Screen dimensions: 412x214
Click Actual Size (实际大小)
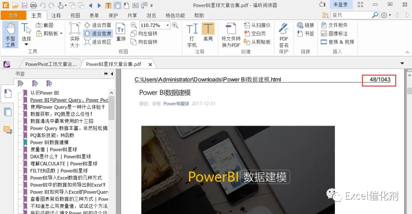click(x=75, y=35)
